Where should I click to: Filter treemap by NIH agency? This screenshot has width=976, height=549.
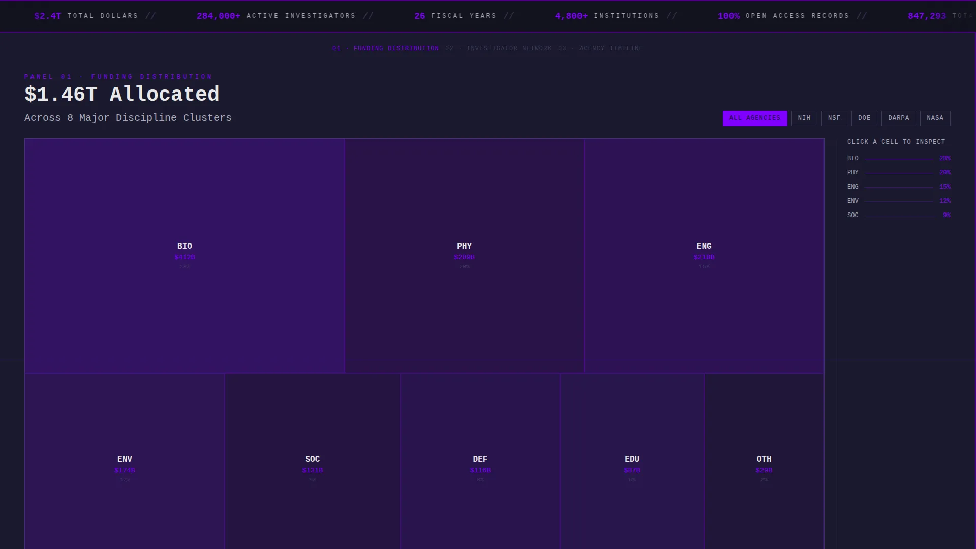coord(804,118)
